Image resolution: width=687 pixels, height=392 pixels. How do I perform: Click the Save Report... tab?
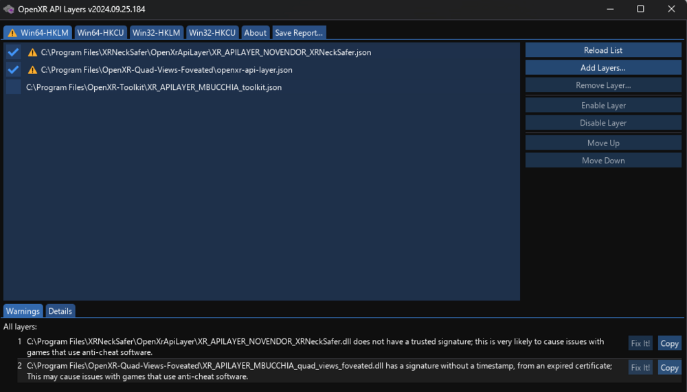click(299, 33)
